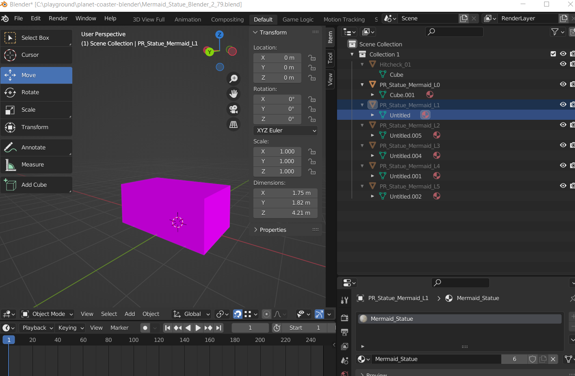Select the Add Cube tool
This screenshot has width=575, height=376.
pyautogui.click(x=36, y=185)
